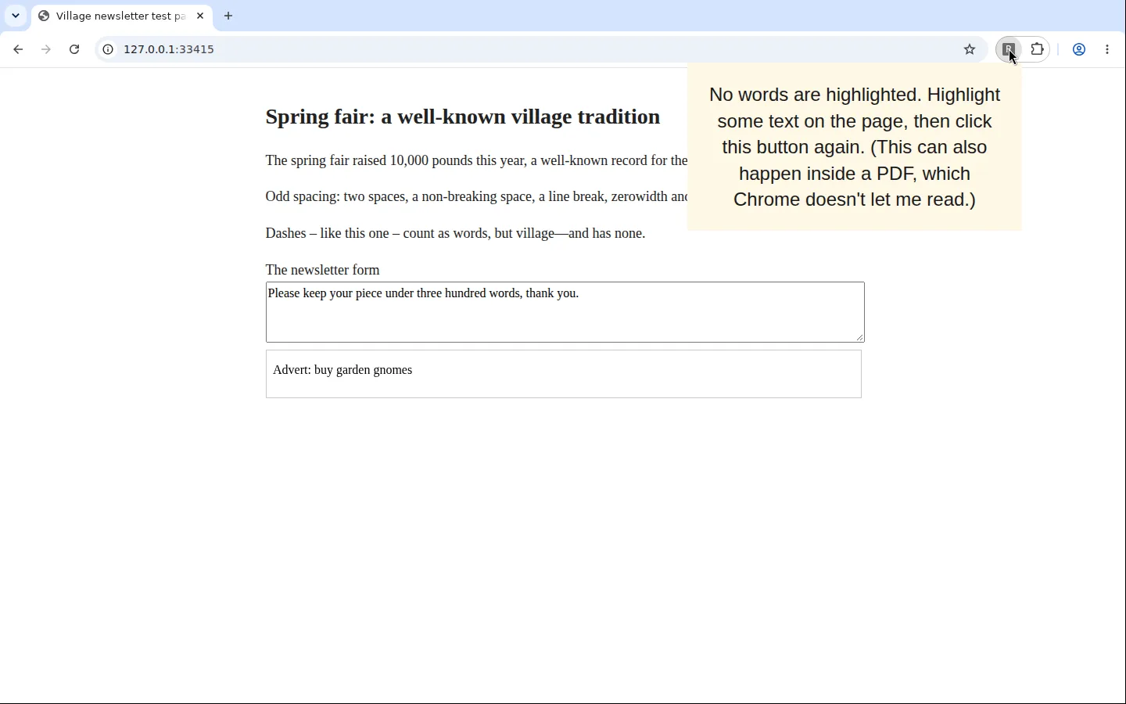
Task: View site information for 127.0.0.1
Action: pyautogui.click(x=108, y=49)
